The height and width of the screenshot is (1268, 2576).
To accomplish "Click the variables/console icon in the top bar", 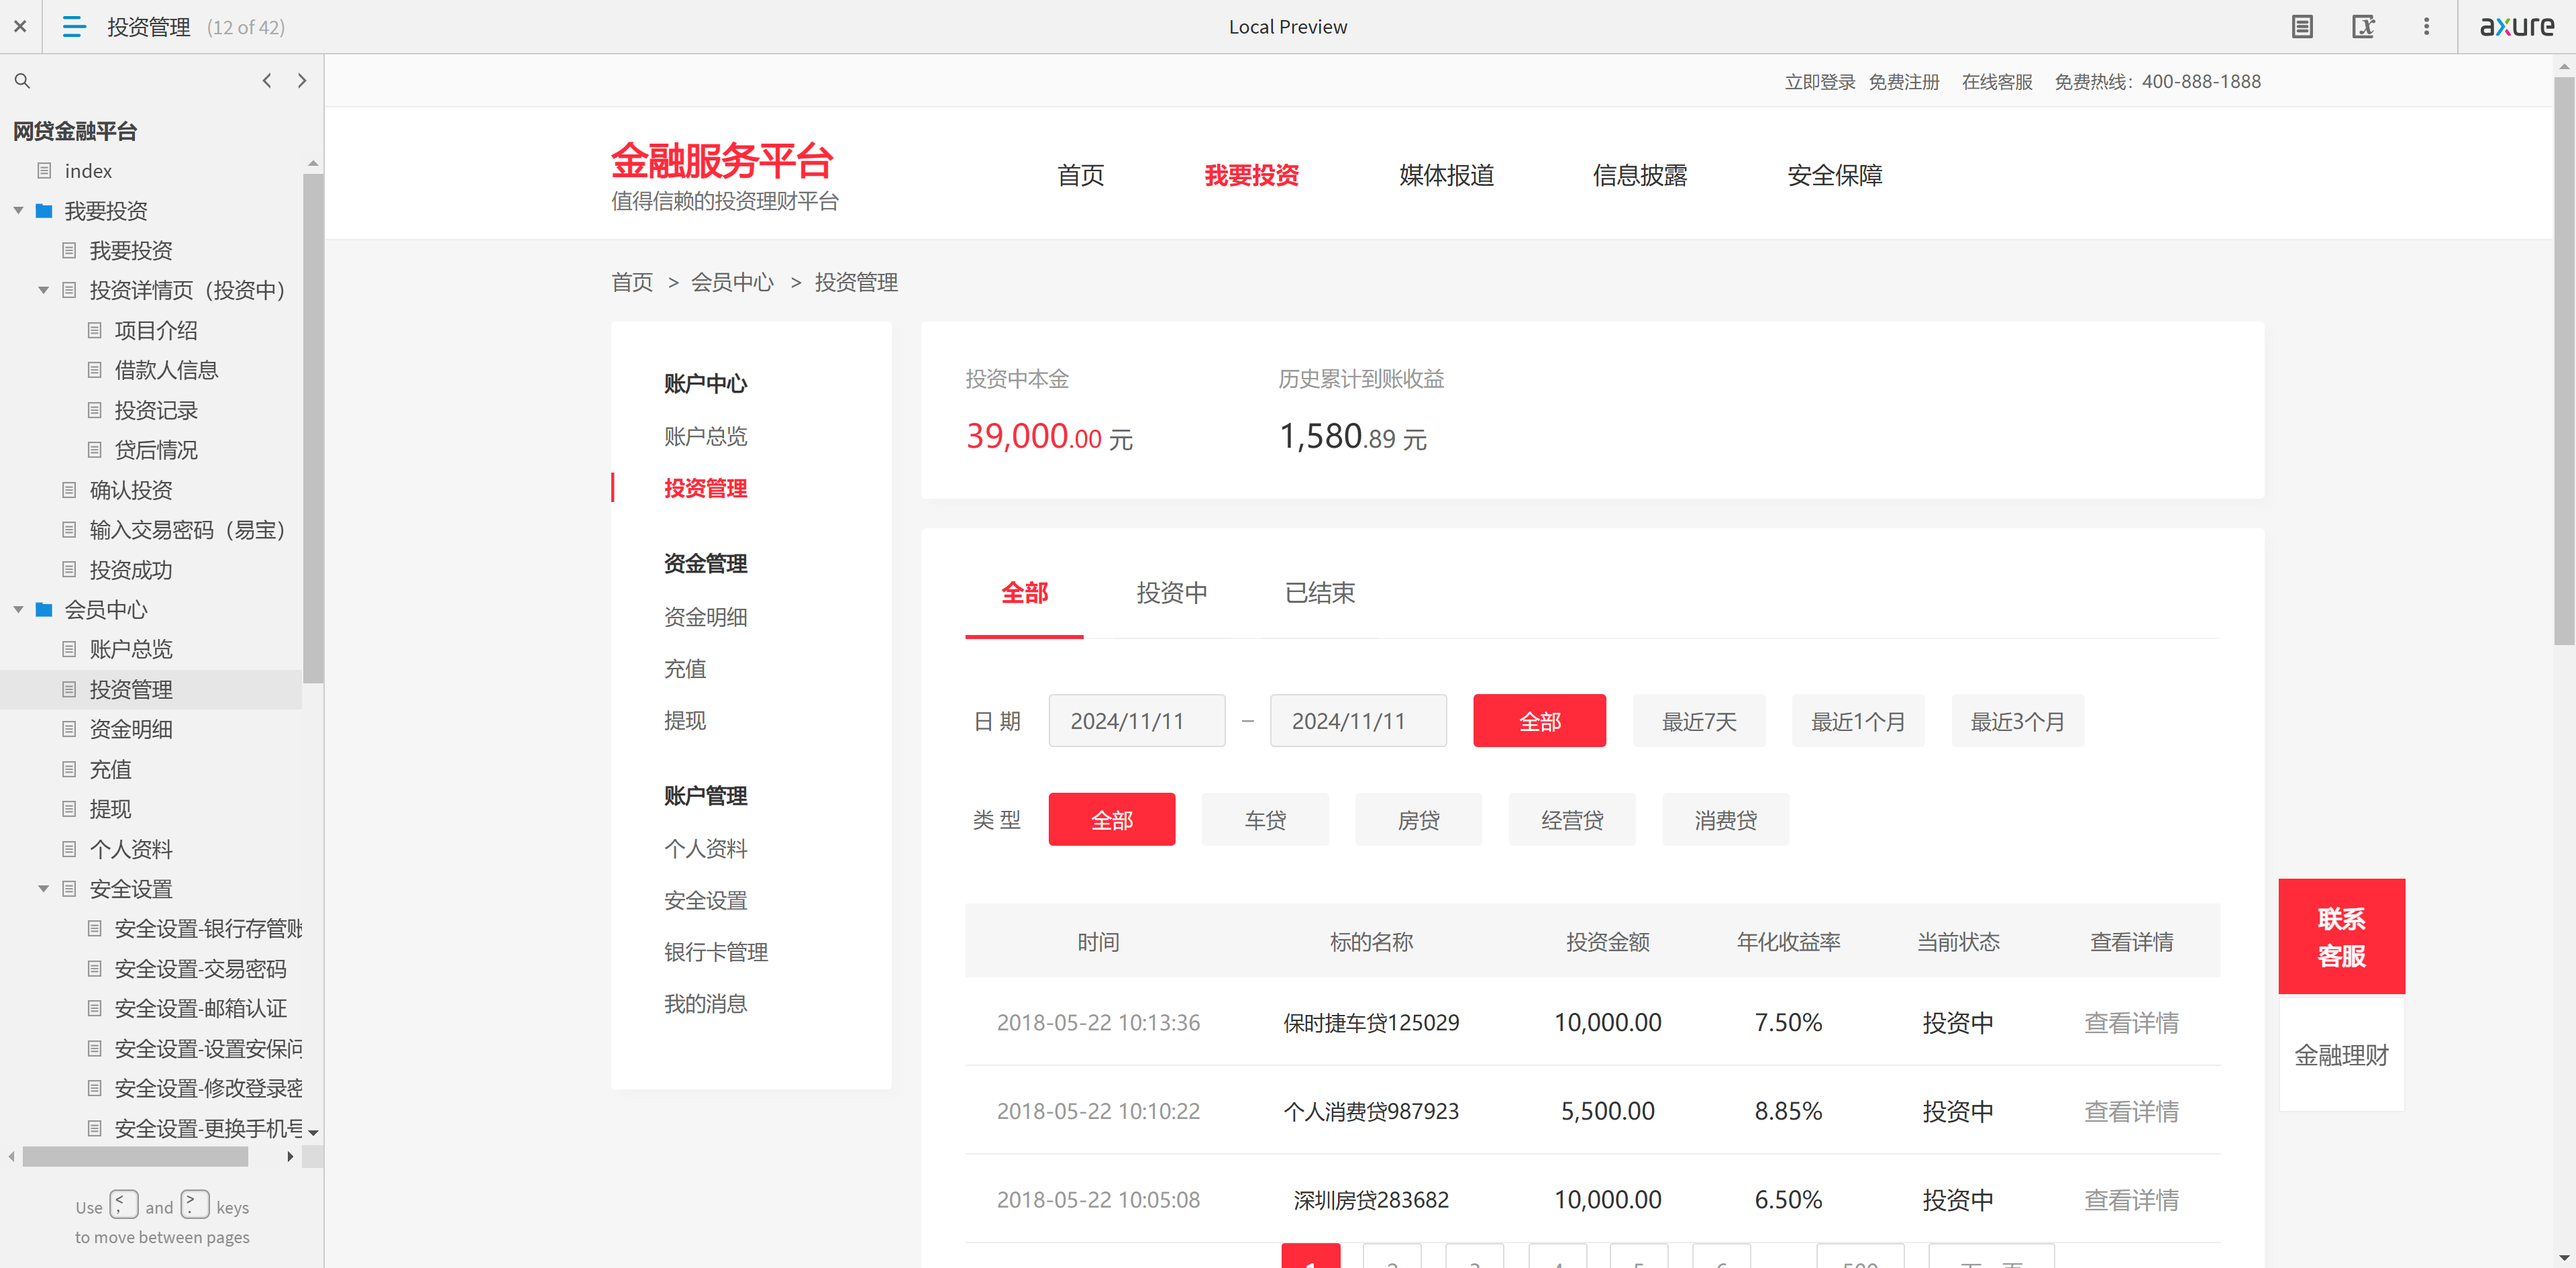I will [2363, 27].
